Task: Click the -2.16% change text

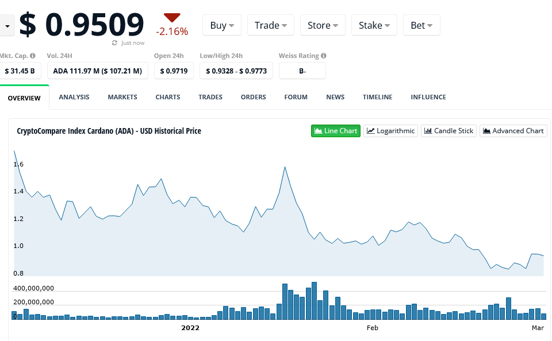Action: coord(172,32)
